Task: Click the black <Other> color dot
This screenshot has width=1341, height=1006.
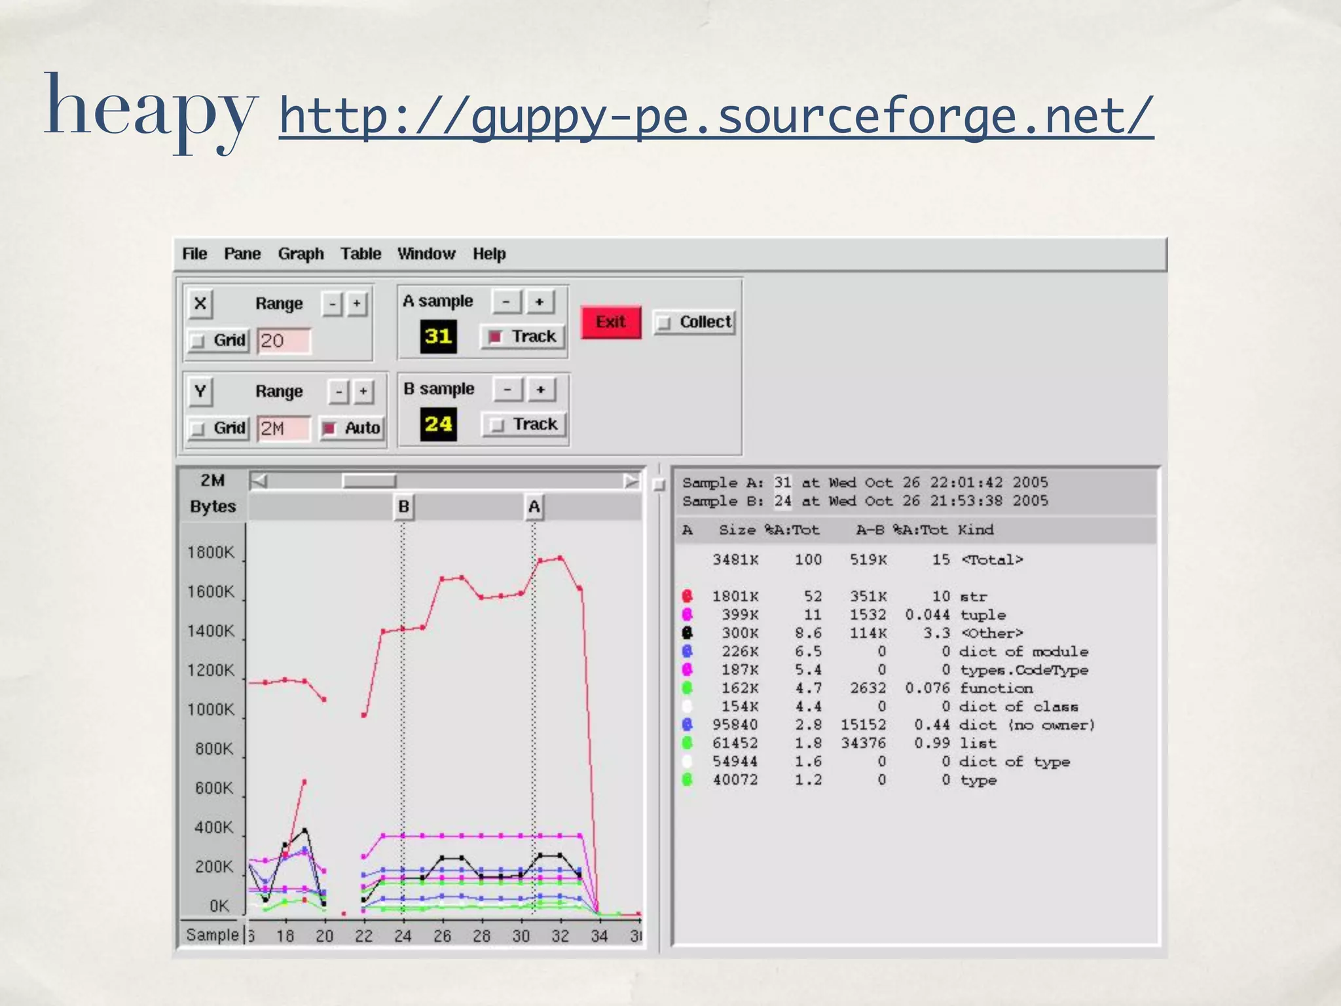Action: [x=687, y=633]
